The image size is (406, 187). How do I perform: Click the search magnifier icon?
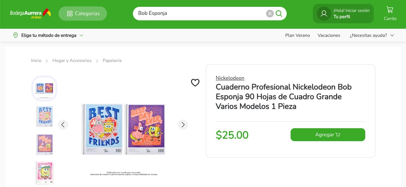[x=279, y=14]
